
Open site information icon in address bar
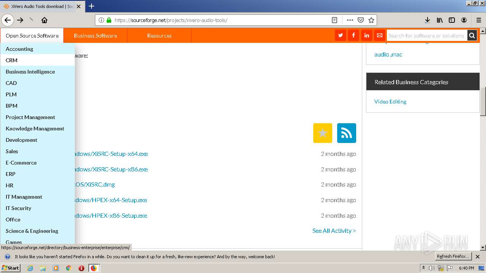point(101,20)
